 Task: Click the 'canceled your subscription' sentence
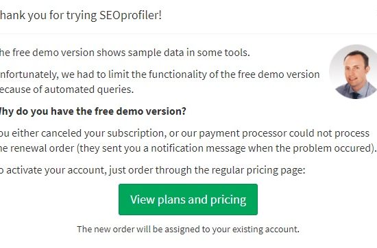tap(184, 133)
